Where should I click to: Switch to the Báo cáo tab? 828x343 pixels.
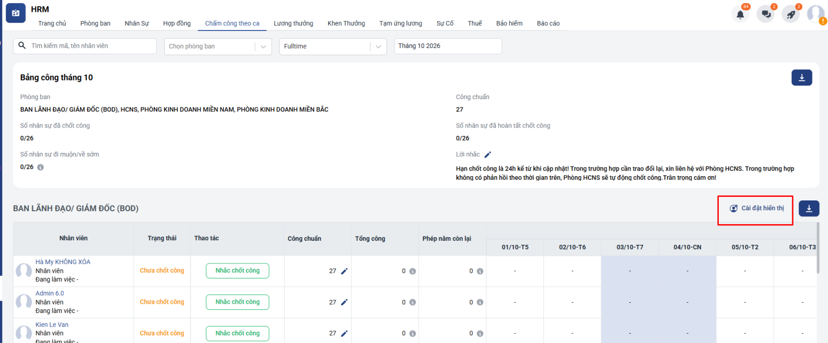click(x=548, y=23)
